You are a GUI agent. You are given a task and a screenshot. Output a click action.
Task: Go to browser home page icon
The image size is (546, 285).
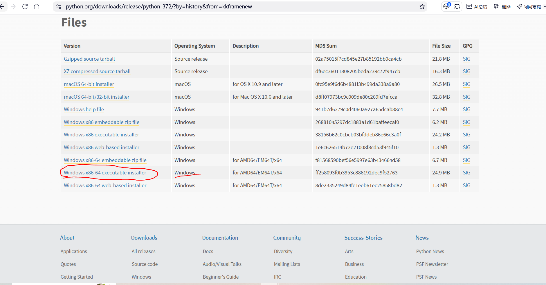pos(37,6)
